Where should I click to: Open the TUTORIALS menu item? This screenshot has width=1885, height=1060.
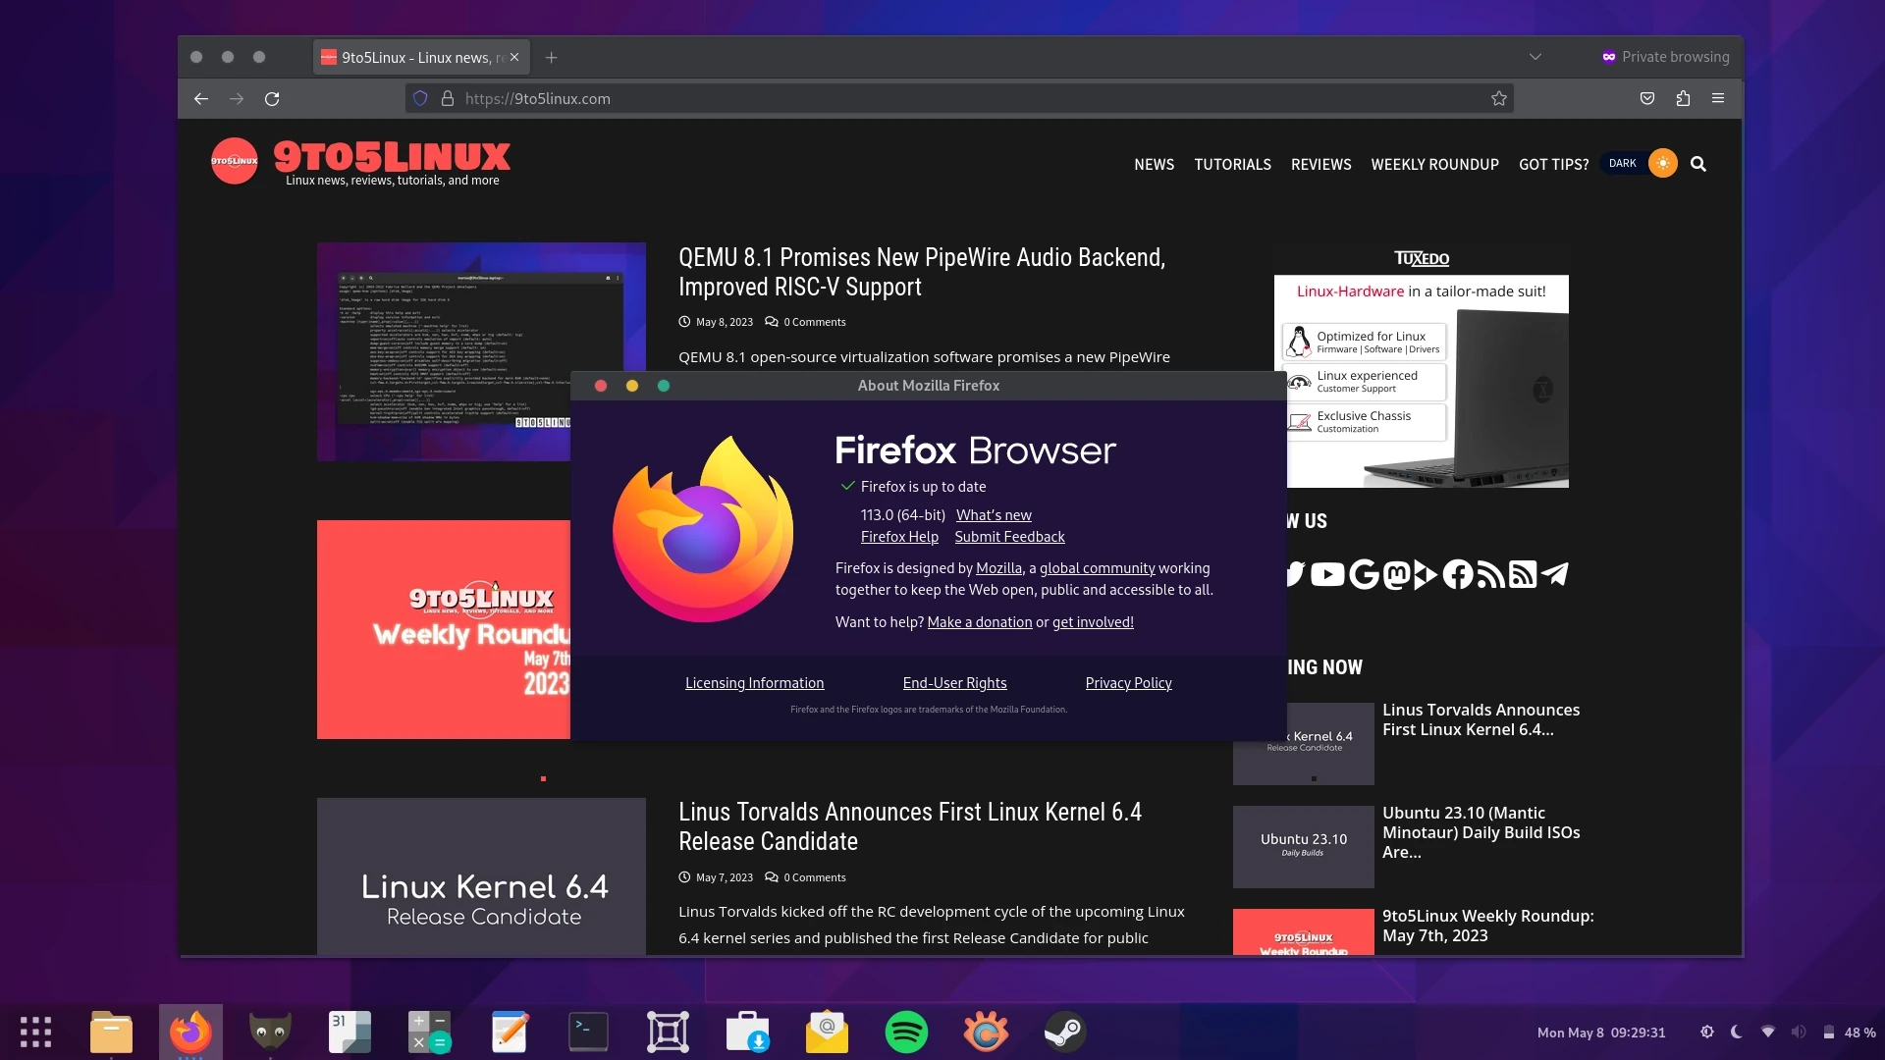[1232, 164]
